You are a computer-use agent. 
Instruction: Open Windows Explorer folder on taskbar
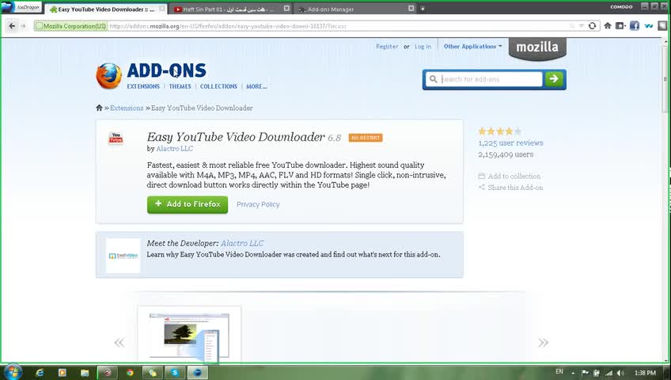click(x=85, y=373)
